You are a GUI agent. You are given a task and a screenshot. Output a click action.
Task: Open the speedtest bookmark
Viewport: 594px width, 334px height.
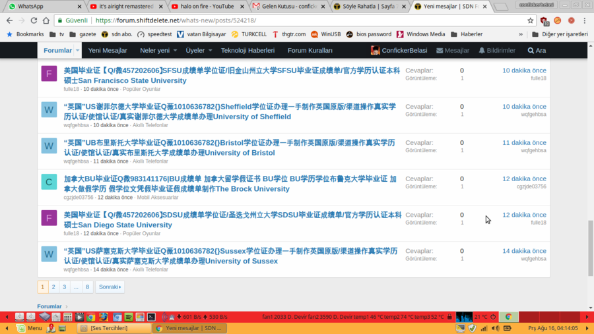click(154, 34)
